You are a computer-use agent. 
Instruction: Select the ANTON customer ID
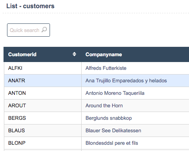pyautogui.click(x=17, y=93)
